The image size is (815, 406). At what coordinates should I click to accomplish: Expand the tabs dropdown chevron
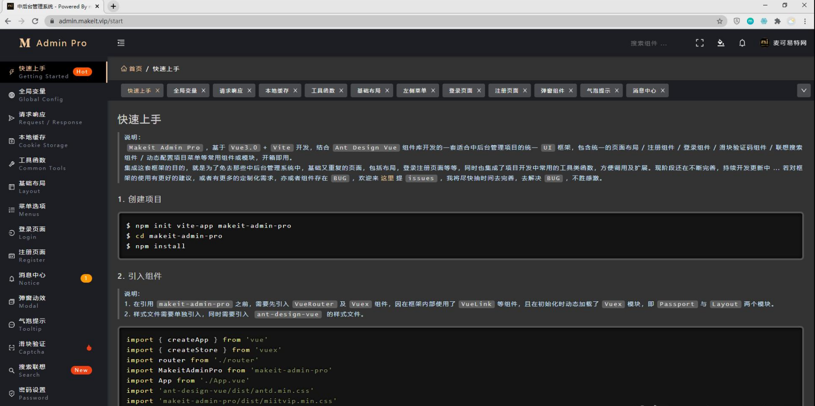tap(804, 90)
